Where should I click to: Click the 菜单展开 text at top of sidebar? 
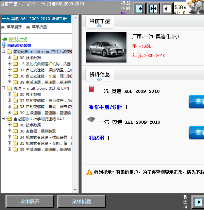coord(14,27)
